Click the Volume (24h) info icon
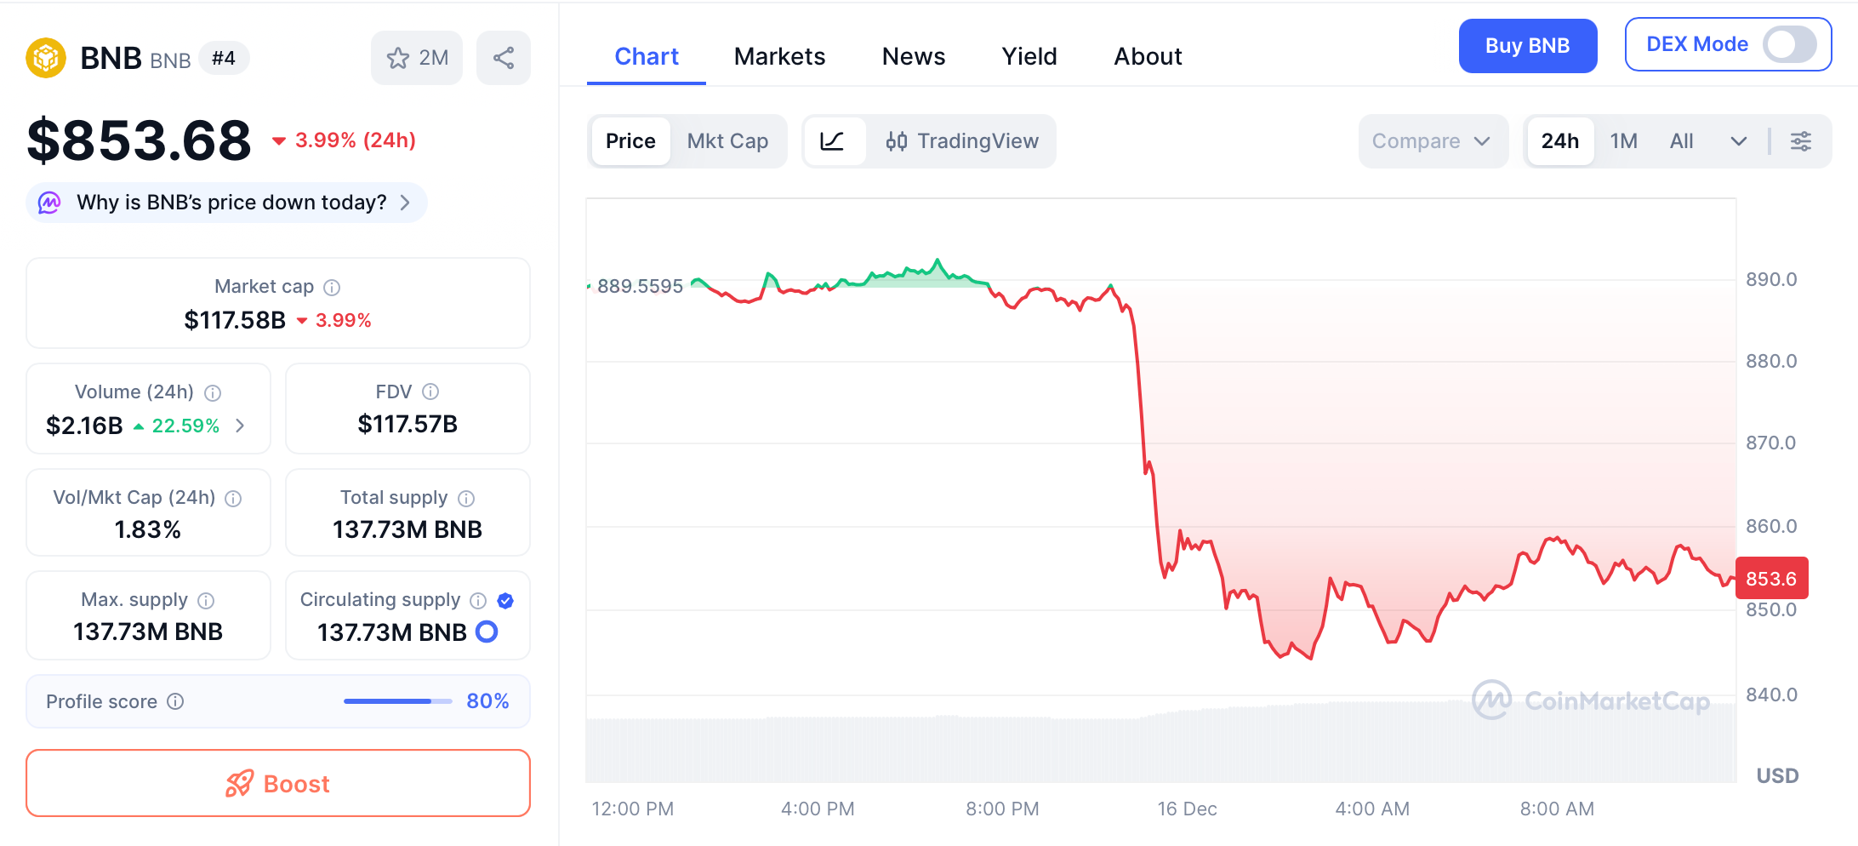The width and height of the screenshot is (1858, 846). point(213,392)
